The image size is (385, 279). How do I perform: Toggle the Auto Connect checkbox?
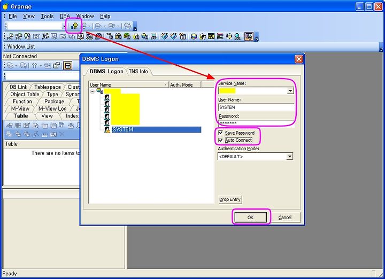tap(220, 140)
